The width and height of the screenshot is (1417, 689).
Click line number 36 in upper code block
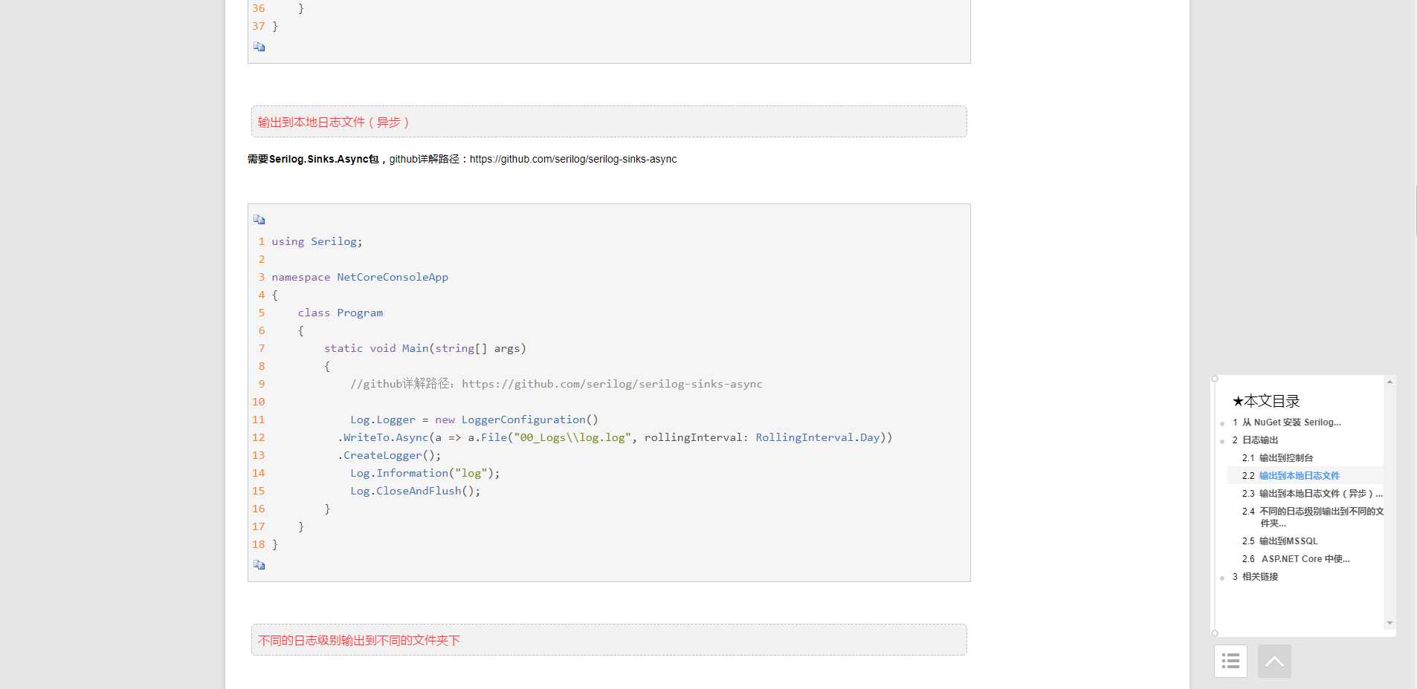tap(258, 8)
